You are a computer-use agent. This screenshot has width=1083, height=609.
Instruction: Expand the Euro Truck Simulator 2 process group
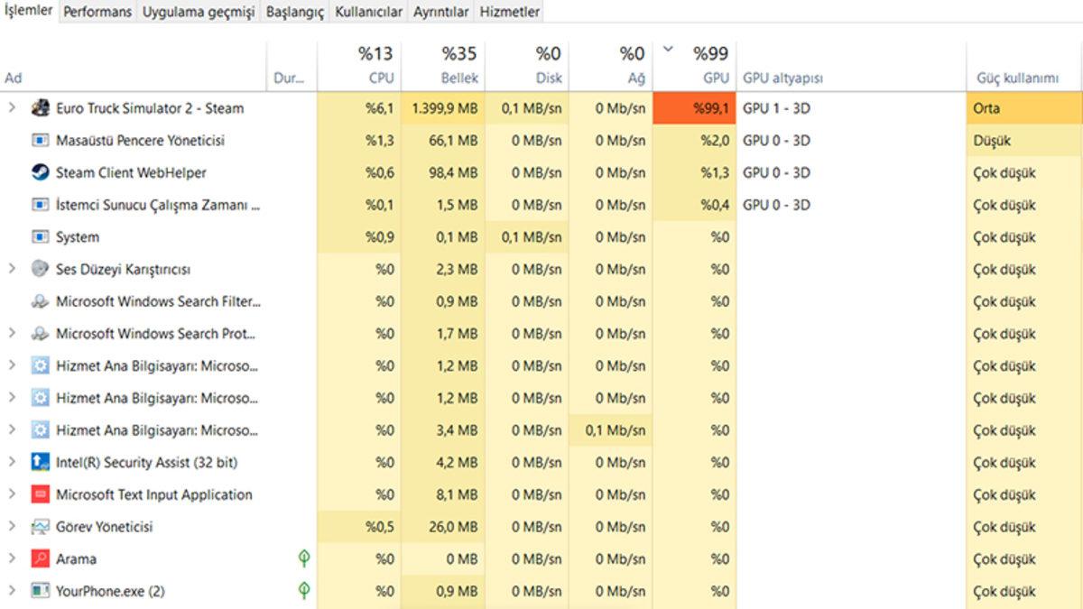coord(12,108)
